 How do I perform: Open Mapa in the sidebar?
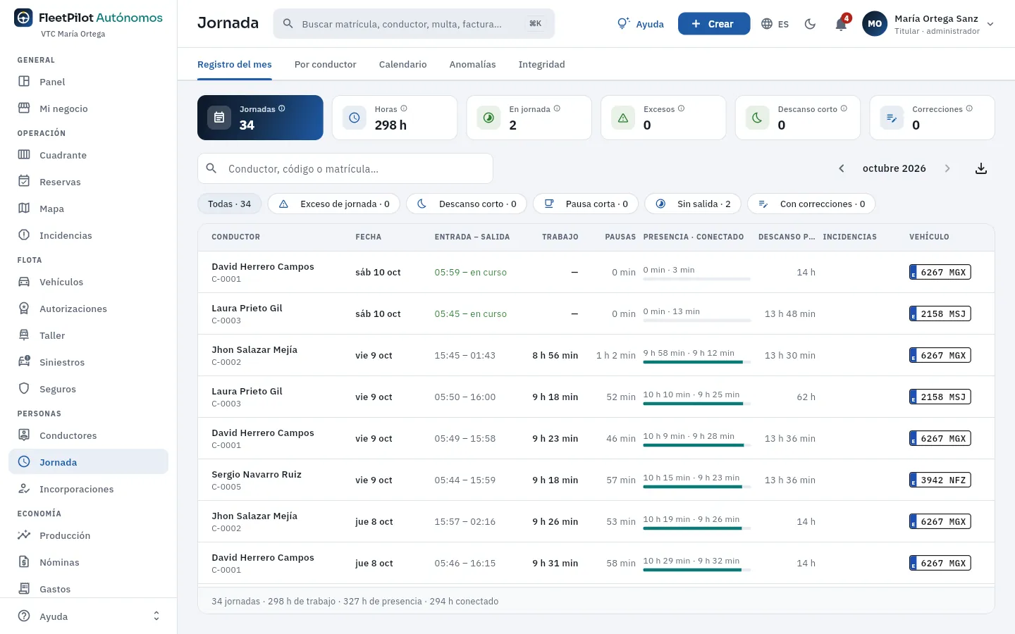[x=88, y=209]
